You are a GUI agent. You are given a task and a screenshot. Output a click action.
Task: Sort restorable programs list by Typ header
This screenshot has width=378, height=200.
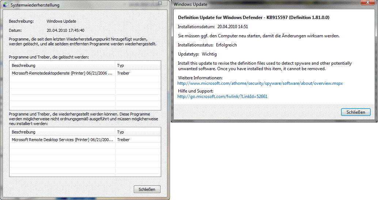click(x=138, y=132)
